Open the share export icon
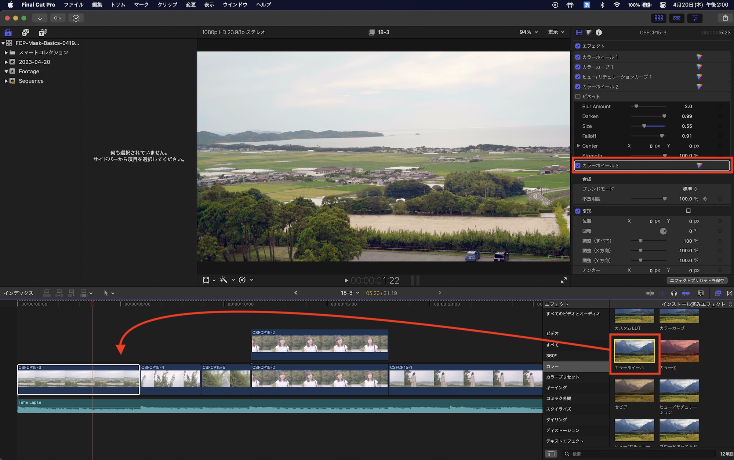 click(725, 18)
